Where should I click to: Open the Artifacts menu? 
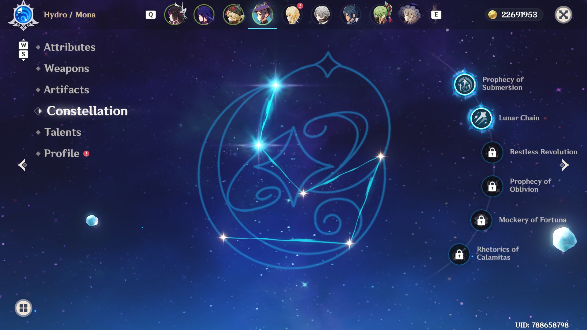tap(67, 90)
